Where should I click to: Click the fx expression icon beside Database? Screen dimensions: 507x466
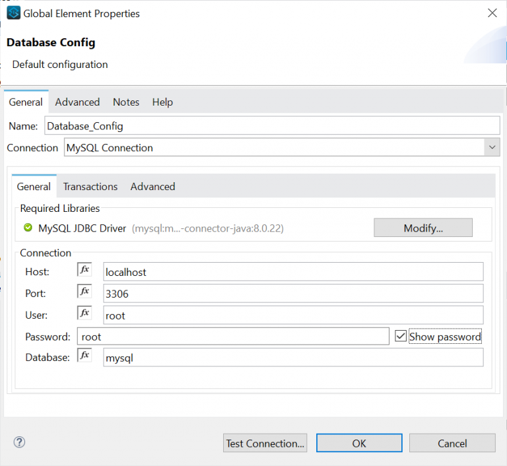[84, 356]
